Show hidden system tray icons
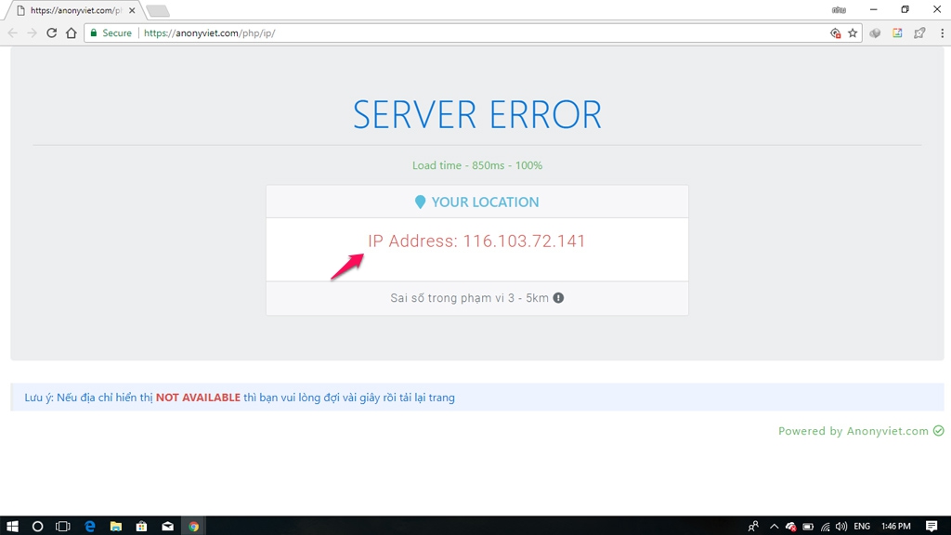 click(774, 526)
